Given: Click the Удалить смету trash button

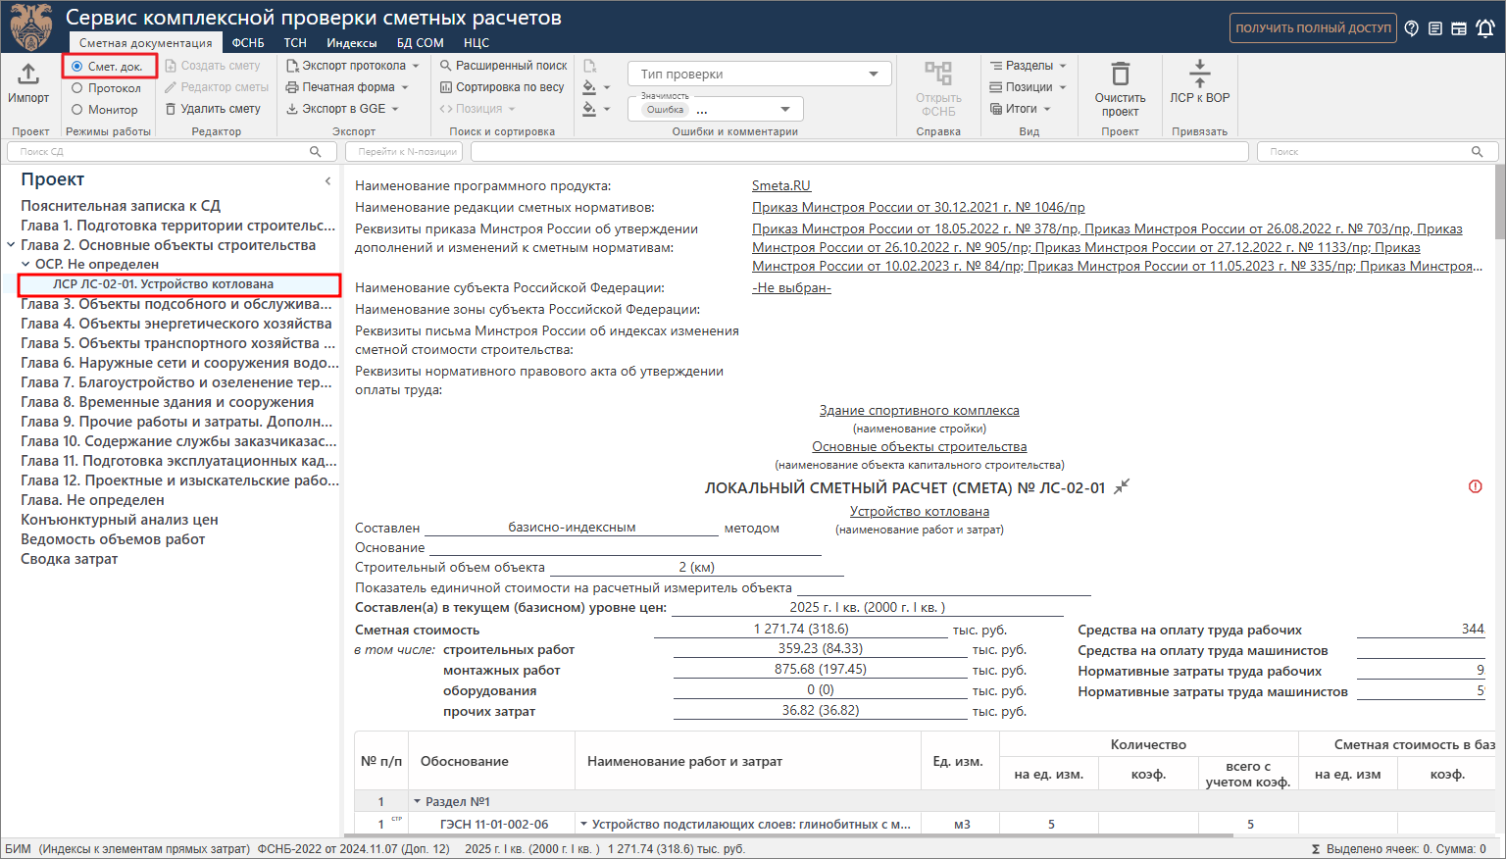Looking at the screenshot, I should coord(213,109).
